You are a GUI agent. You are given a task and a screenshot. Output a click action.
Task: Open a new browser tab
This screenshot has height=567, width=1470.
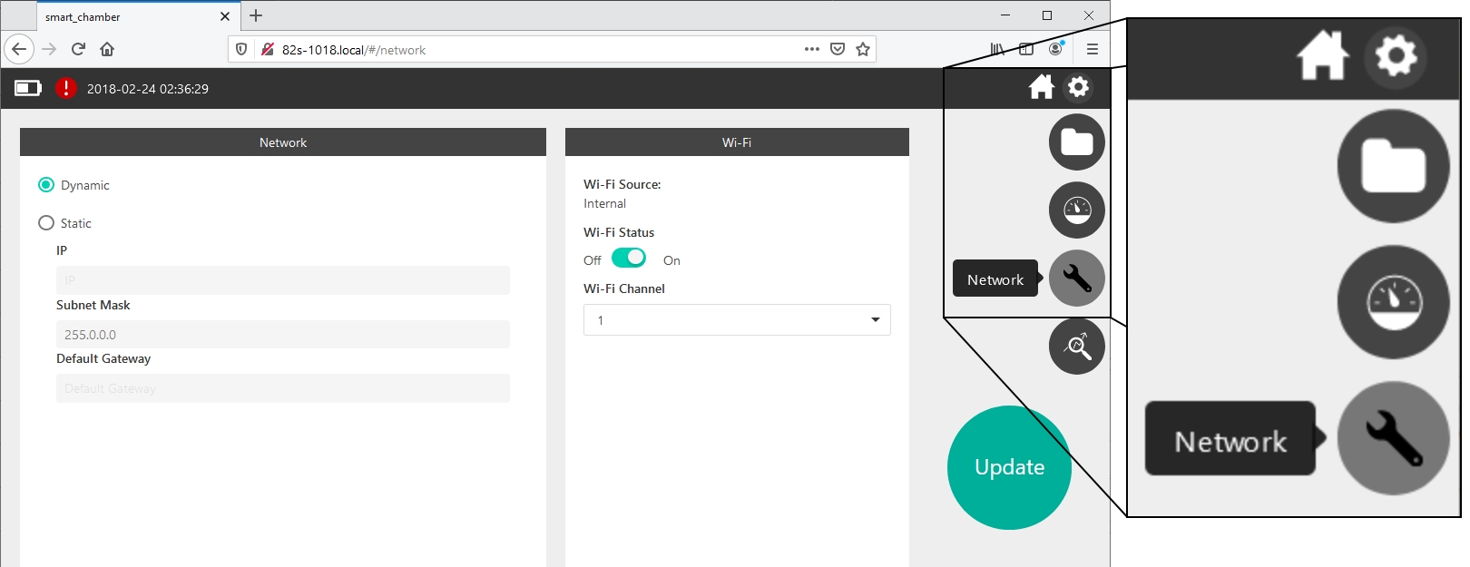(256, 15)
